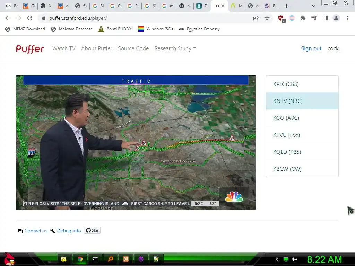The width and height of the screenshot is (355, 266).
Task: Open the file explorer taskbar icon
Action: [x=64, y=259]
